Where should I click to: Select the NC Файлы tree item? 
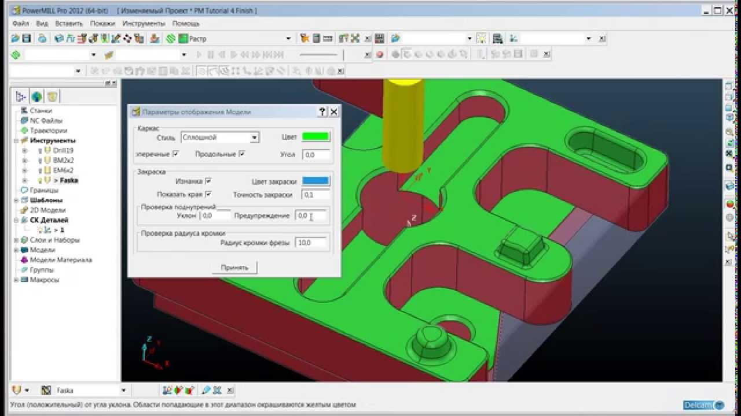(x=46, y=121)
